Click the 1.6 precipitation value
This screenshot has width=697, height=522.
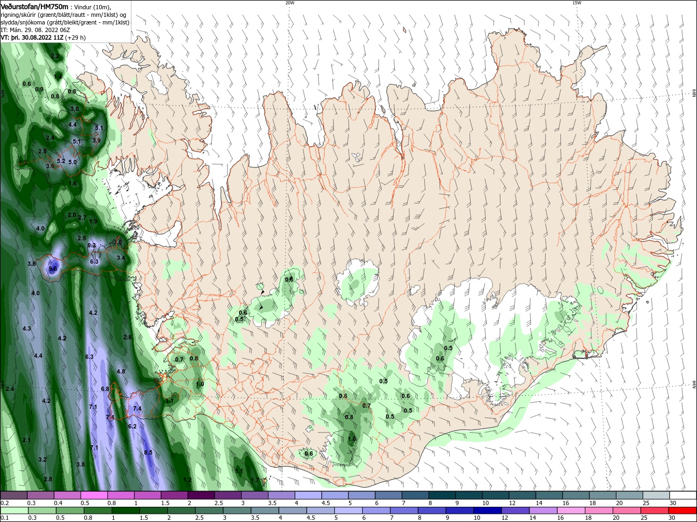[x=72, y=183]
